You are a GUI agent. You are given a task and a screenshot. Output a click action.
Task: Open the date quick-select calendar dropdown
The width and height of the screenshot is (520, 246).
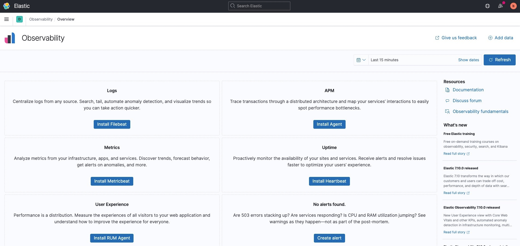[x=361, y=60]
